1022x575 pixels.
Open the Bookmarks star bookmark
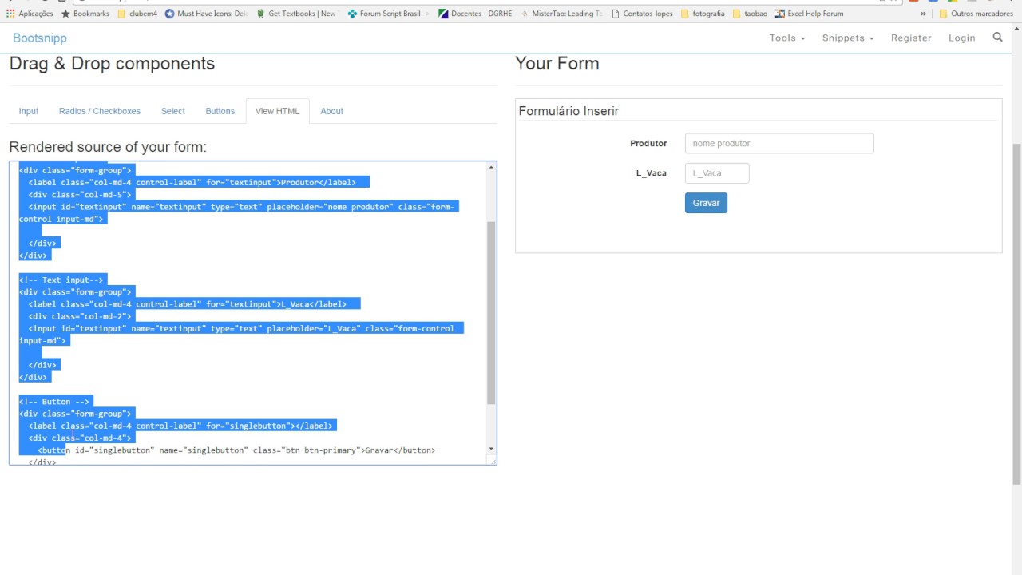coord(87,14)
